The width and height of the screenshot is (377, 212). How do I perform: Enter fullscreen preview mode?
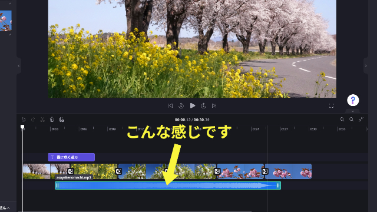click(331, 106)
